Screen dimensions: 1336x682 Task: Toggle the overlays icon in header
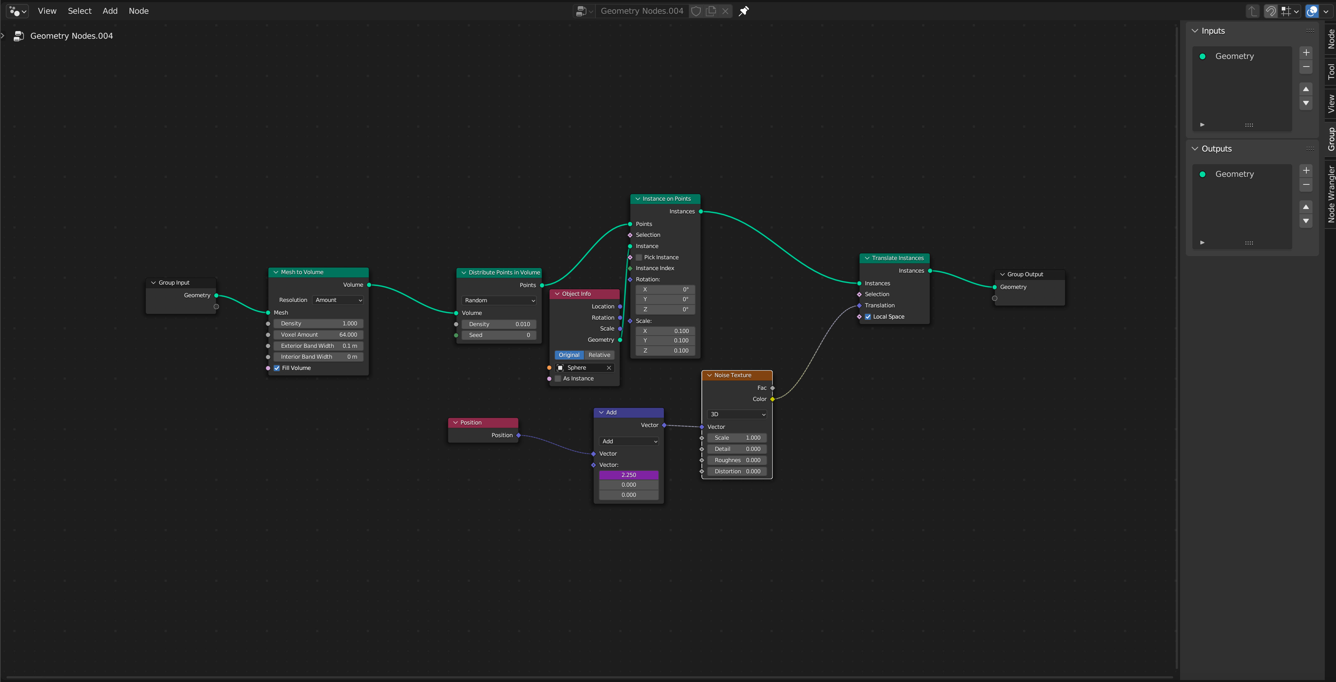1312,11
